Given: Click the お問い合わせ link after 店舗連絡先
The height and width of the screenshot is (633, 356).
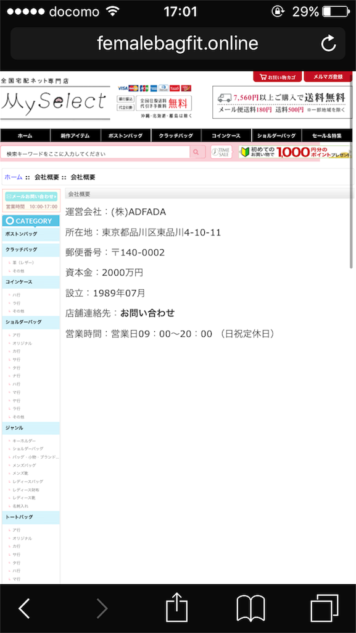Looking at the screenshot, I should click(x=147, y=313).
